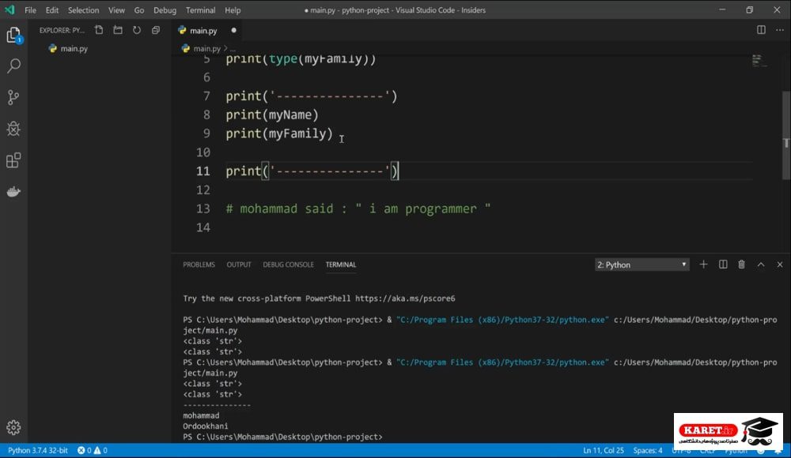
Task: Click errors and warnings counter in status bar
Action: click(x=93, y=450)
